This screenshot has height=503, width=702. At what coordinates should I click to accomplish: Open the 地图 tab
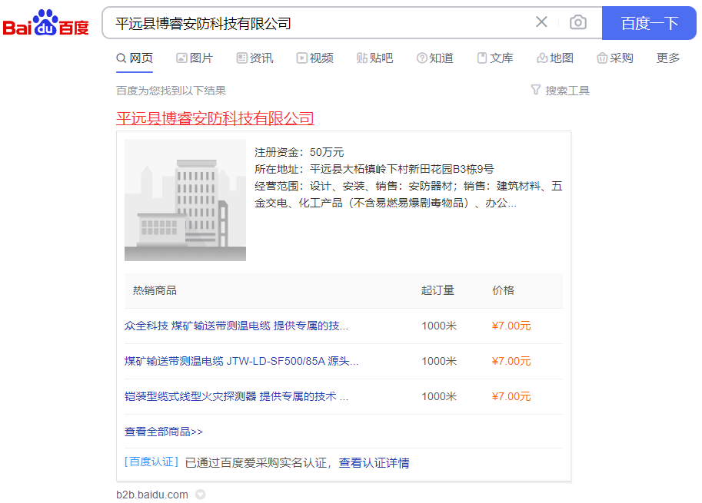(x=554, y=58)
